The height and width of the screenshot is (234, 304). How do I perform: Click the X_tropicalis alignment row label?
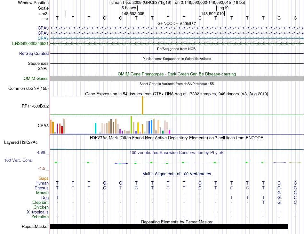(38, 212)
